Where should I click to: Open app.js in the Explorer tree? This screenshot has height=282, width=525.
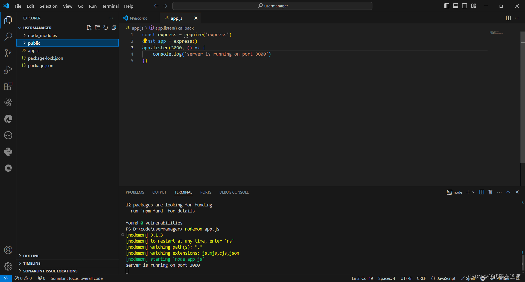(68, 50)
